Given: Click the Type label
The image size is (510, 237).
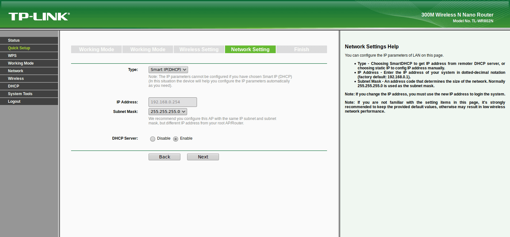Looking at the screenshot, I should click(x=133, y=70).
